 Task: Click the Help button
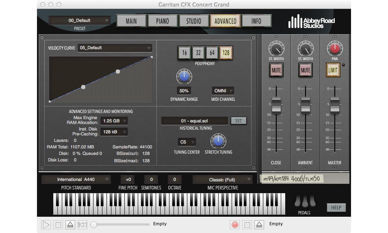coord(336,208)
